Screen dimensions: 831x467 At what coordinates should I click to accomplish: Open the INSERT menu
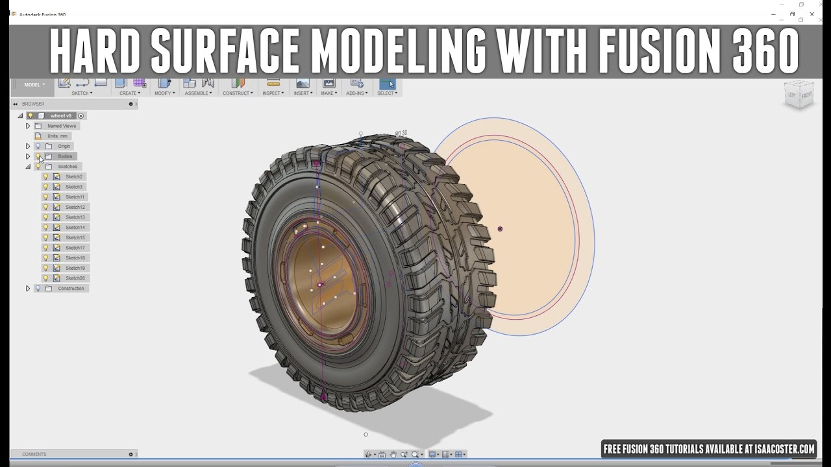[303, 93]
